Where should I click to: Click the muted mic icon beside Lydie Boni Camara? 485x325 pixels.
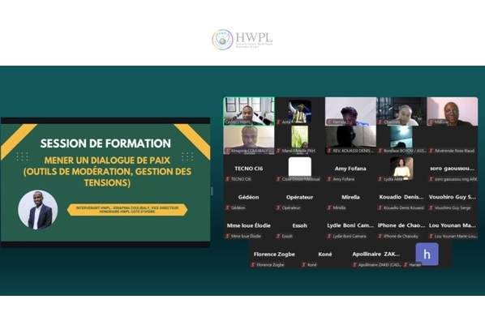[x=329, y=236]
